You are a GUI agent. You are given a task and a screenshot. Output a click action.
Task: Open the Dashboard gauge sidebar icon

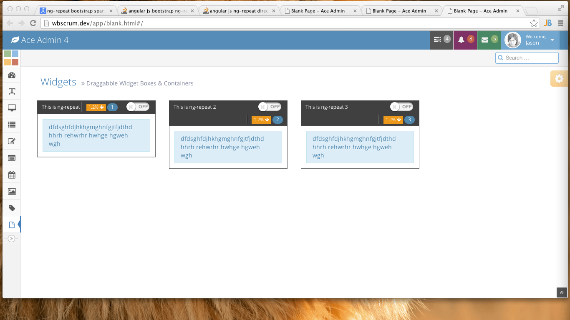click(11, 75)
